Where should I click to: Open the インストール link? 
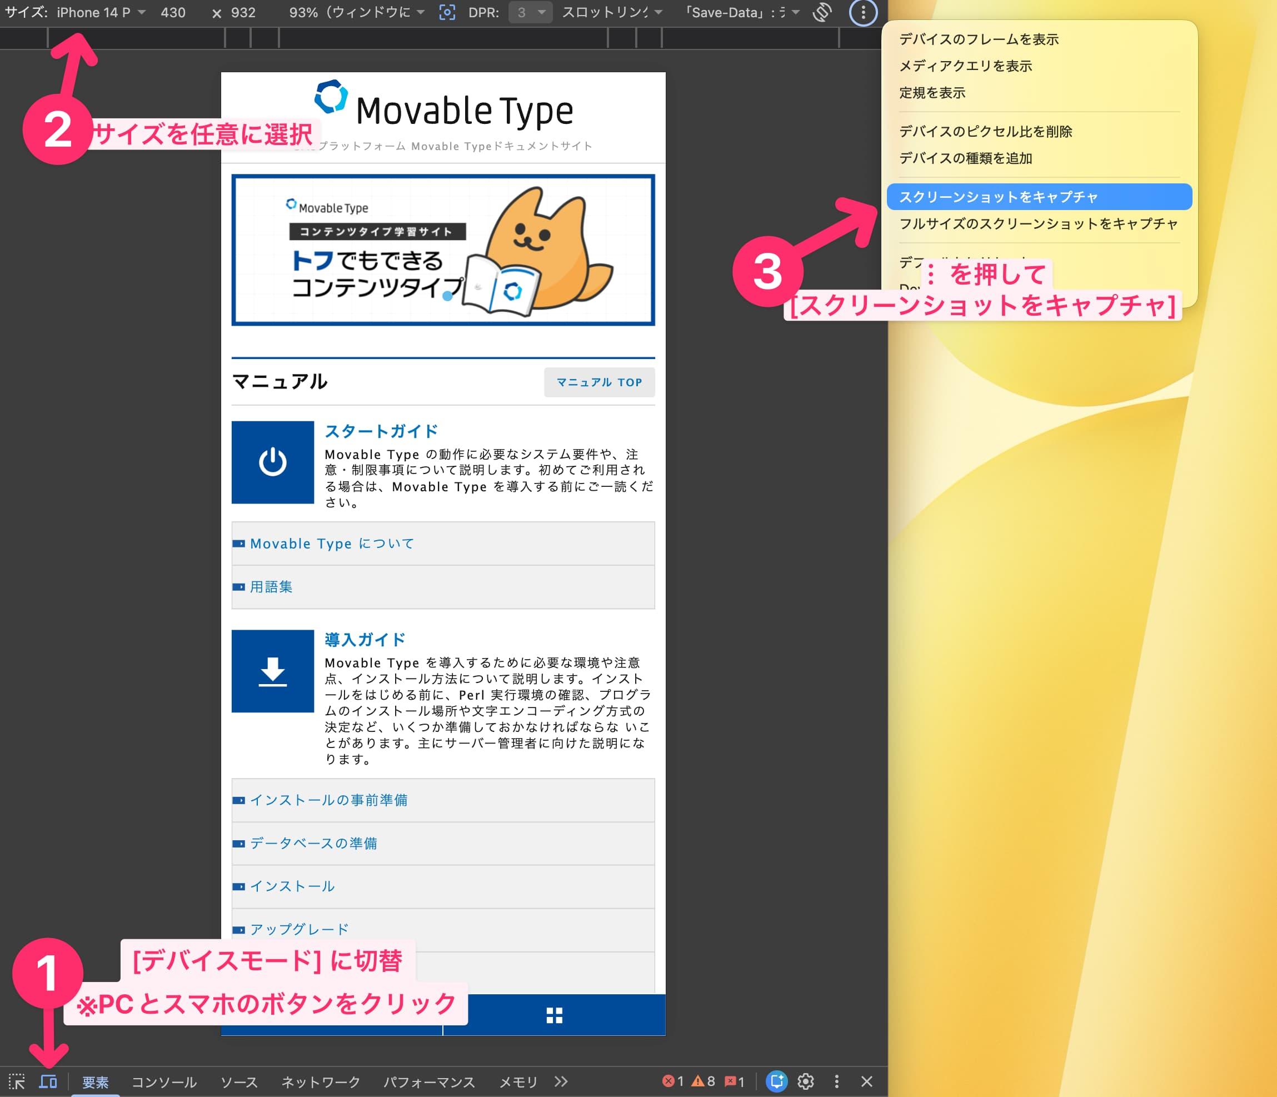443,886
